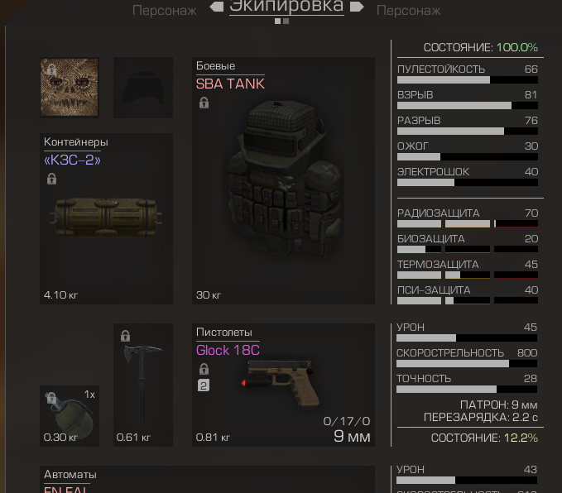Click the number 2 slot badge on Glock
Image resolution: width=562 pixels, height=493 pixels.
pyautogui.click(x=204, y=385)
